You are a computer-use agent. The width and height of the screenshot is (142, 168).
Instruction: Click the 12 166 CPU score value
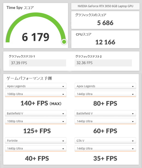(x=105, y=42)
